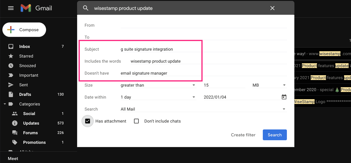Open the Snoozed folder
Viewport: 351px width, 163px height.
pyautogui.click(x=27, y=66)
